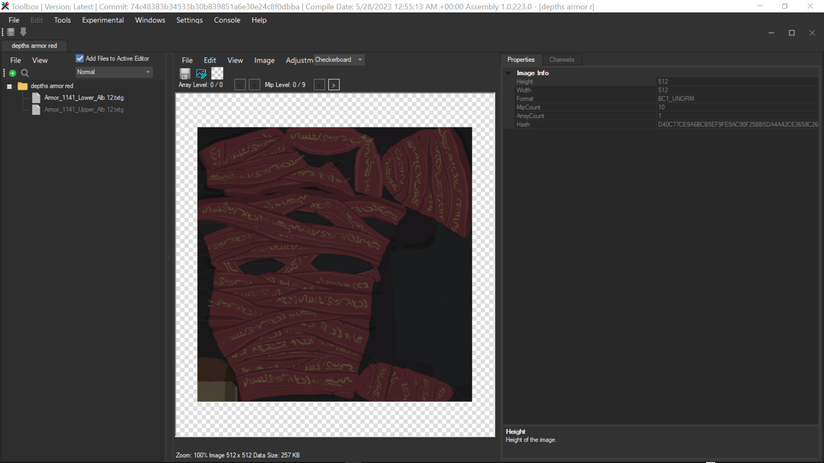
Task: Collapse the Image Info section in Properties
Action: click(508, 73)
